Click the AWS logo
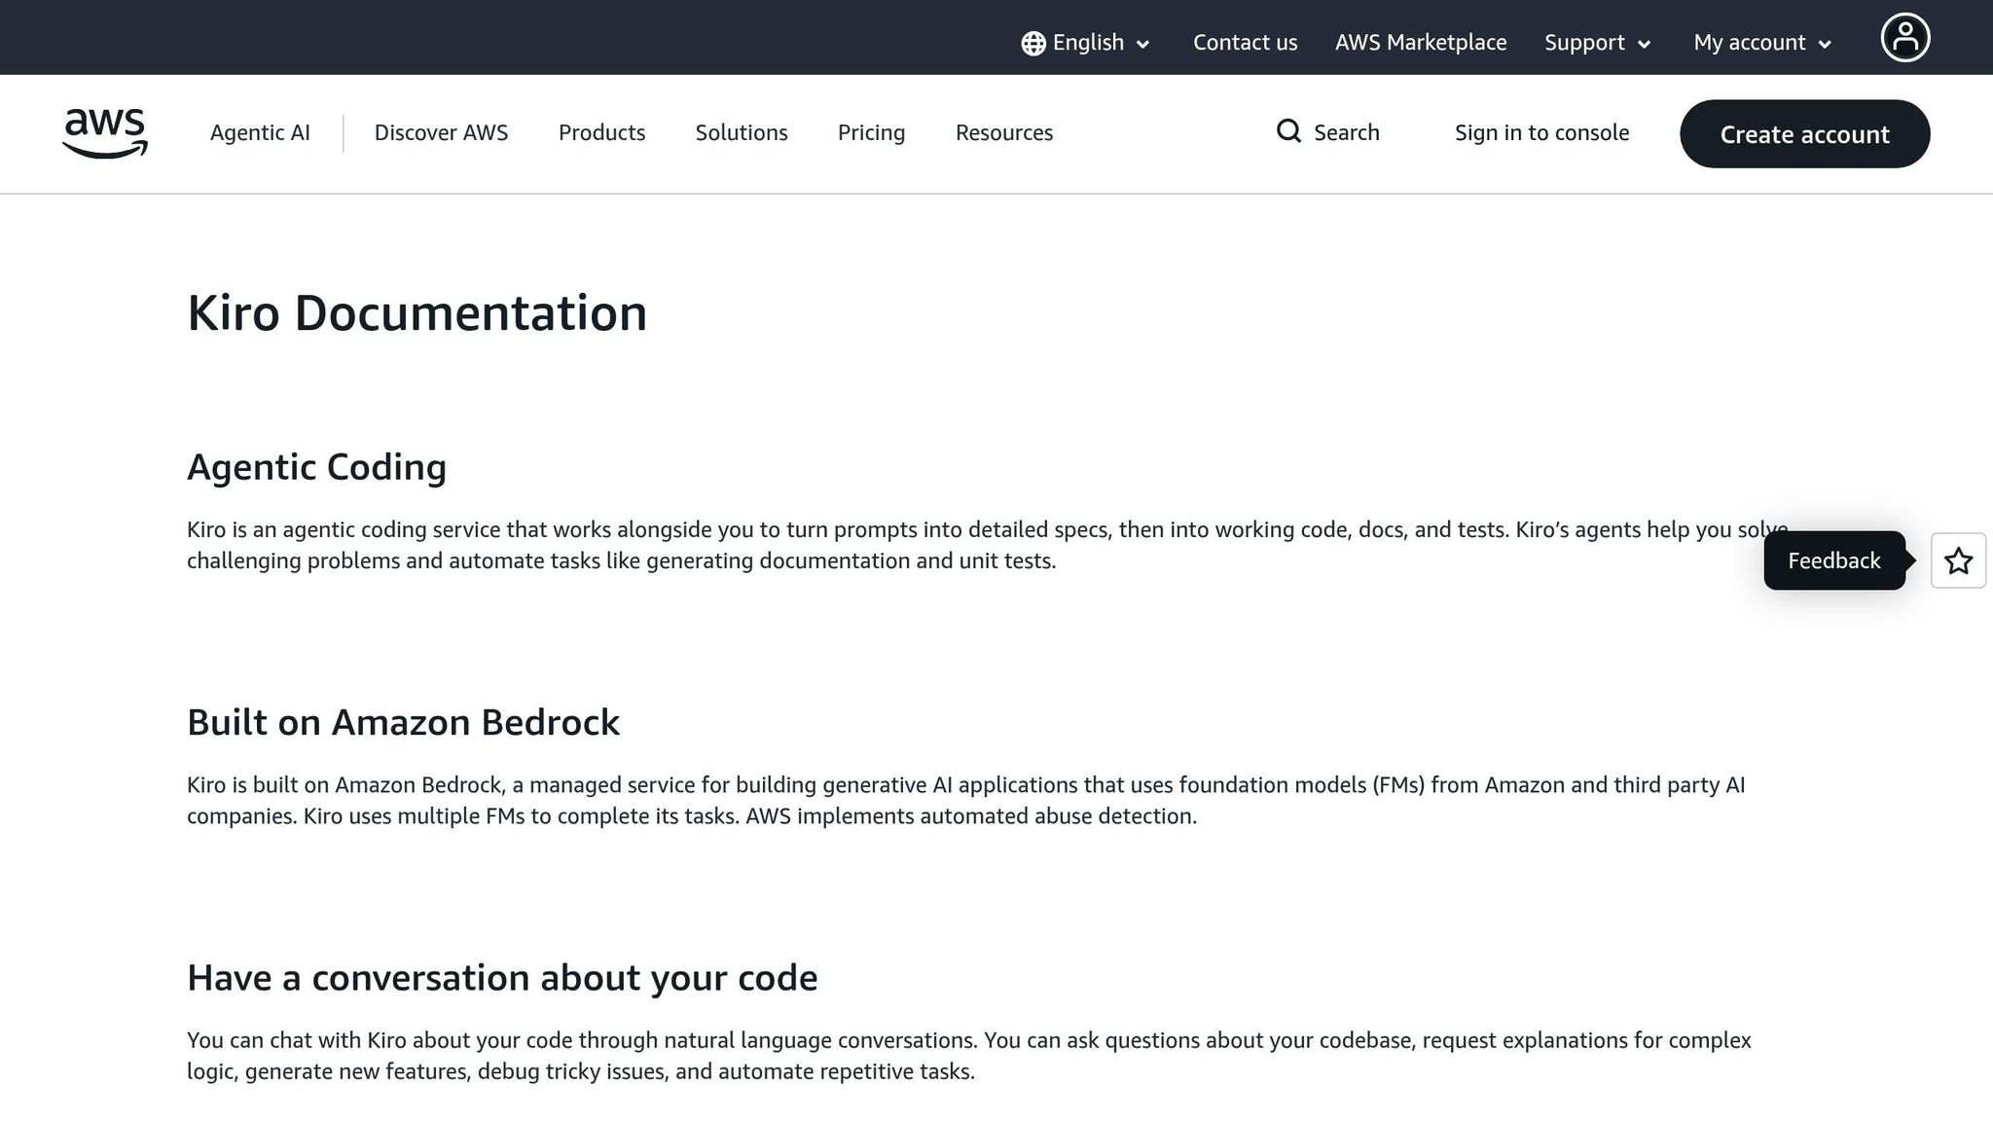Viewport: 1993px width, 1121px height. pyautogui.click(x=105, y=132)
